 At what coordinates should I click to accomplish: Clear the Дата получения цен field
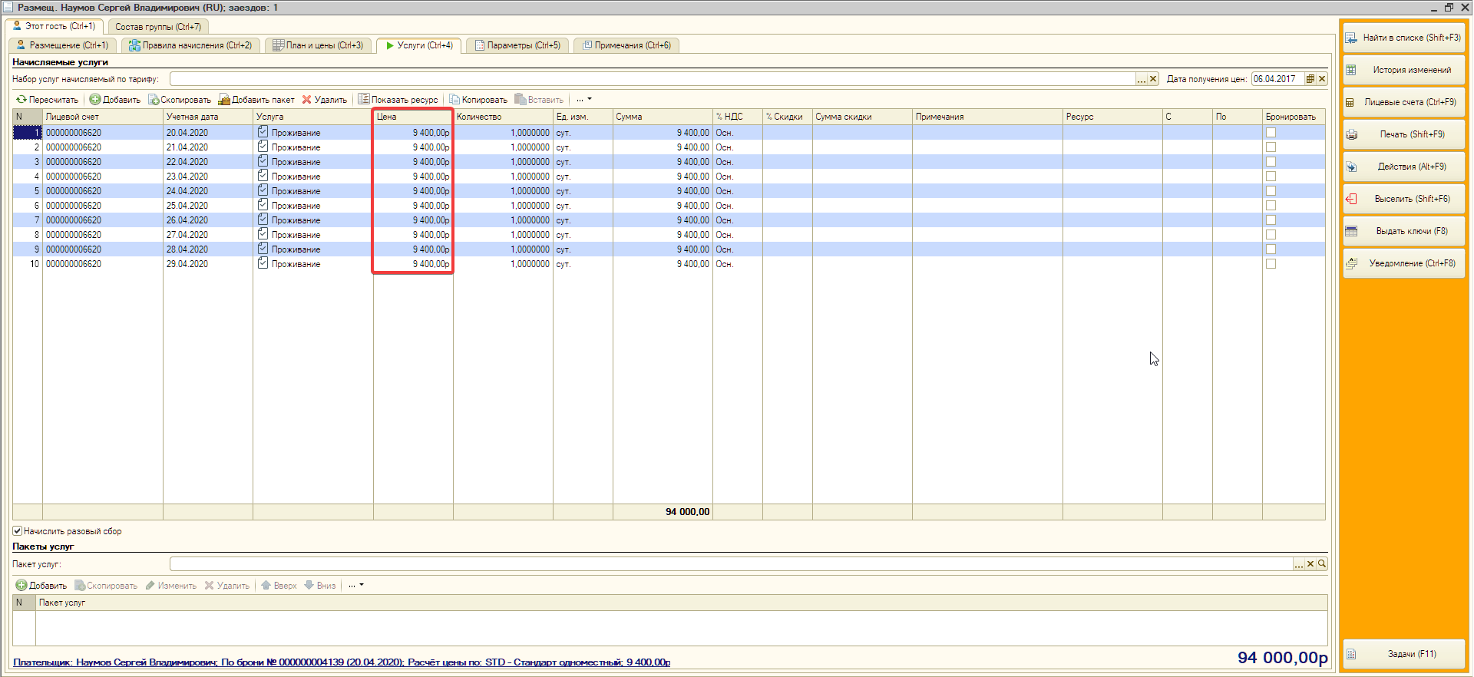1322,79
